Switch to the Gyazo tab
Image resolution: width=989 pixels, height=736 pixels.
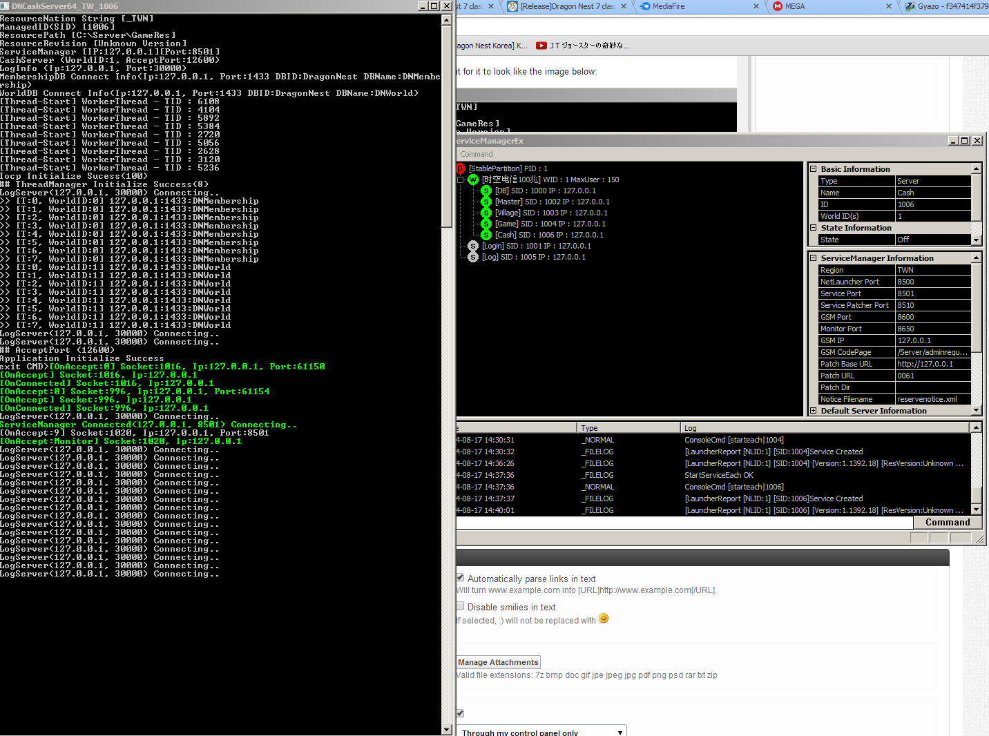(946, 6)
